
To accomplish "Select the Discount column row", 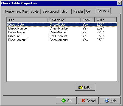I will [x=62, y=36].
